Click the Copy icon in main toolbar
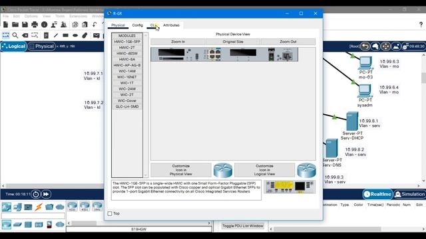Image resolution: width=426 pixels, height=239 pixels. coord(75,25)
